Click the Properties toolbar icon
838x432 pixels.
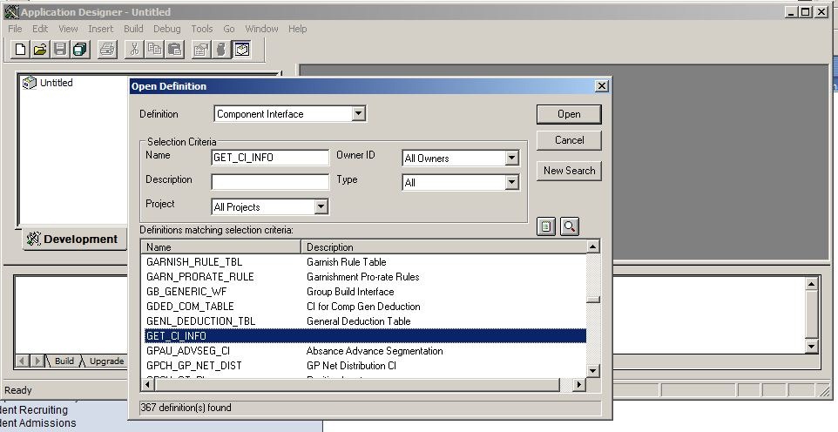point(201,50)
